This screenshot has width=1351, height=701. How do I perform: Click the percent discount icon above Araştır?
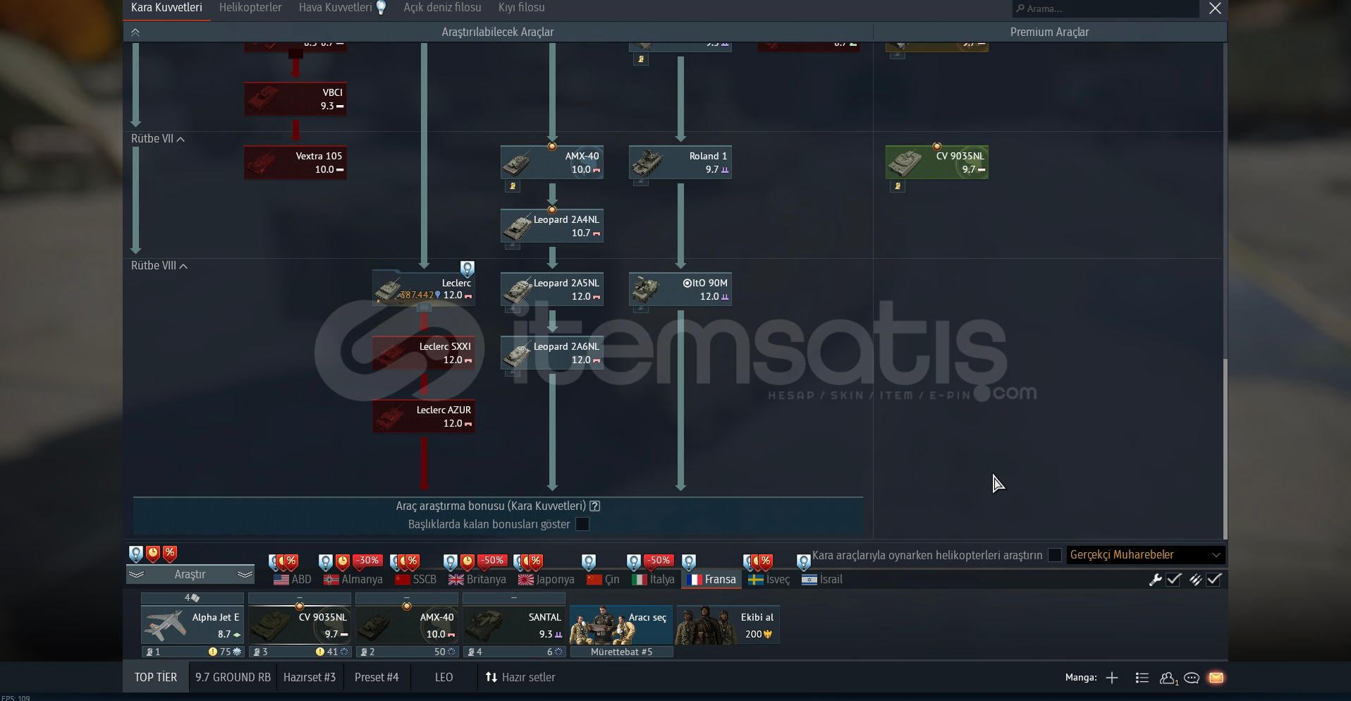[x=170, y=554]
